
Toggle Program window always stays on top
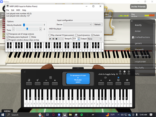(x=8, y=40)
